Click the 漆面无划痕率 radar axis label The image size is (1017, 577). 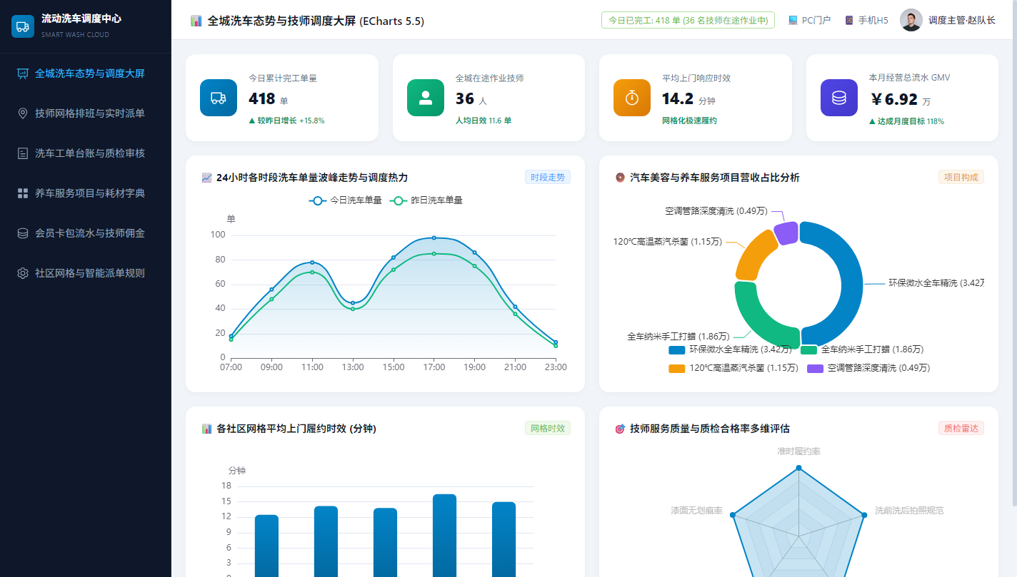696,511
